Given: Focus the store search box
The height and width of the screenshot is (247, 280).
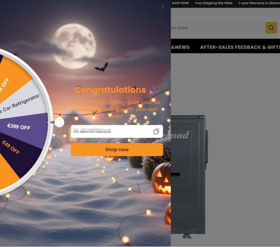Looking at the screenshot, I should tap(218, 28).
